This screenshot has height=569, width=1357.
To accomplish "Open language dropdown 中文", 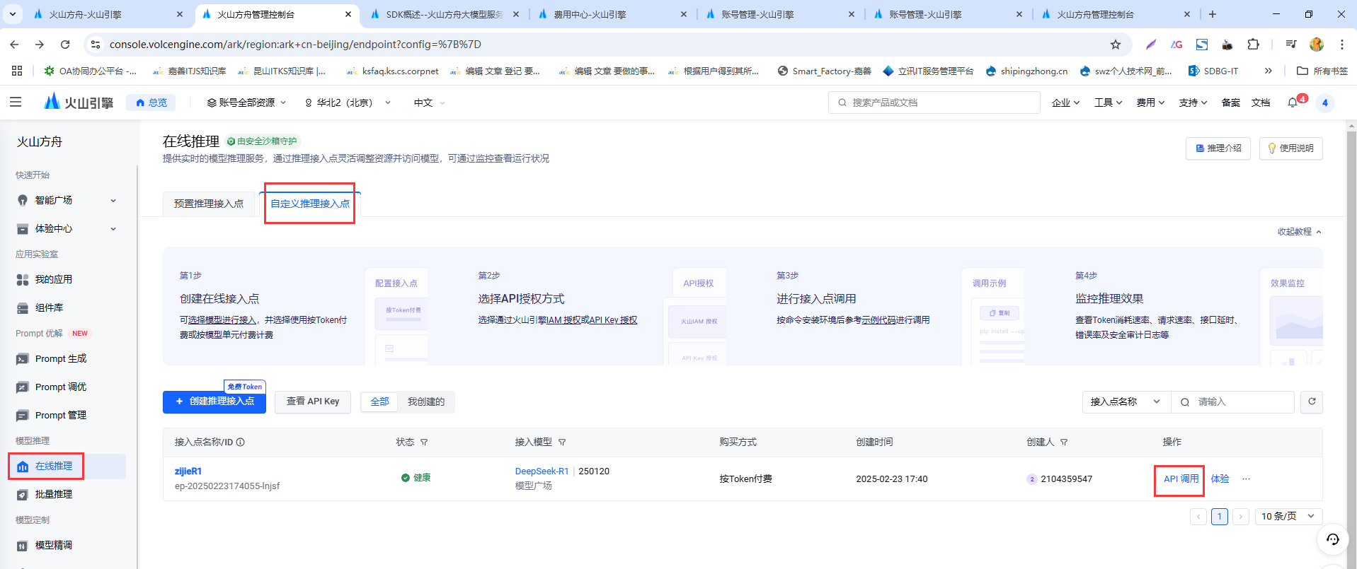I will click(x=429, y=102).
